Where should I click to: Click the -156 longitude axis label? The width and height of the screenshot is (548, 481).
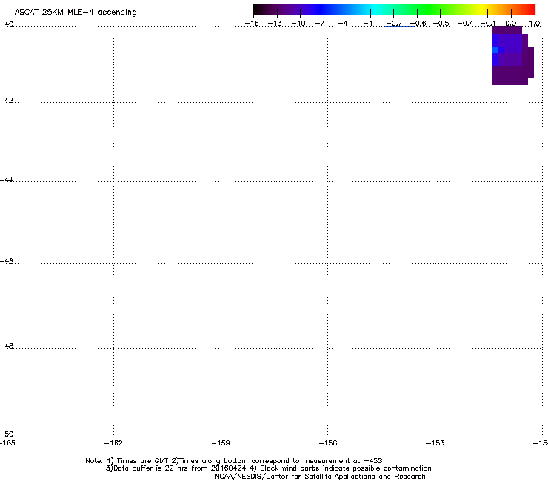click(328, 443)
